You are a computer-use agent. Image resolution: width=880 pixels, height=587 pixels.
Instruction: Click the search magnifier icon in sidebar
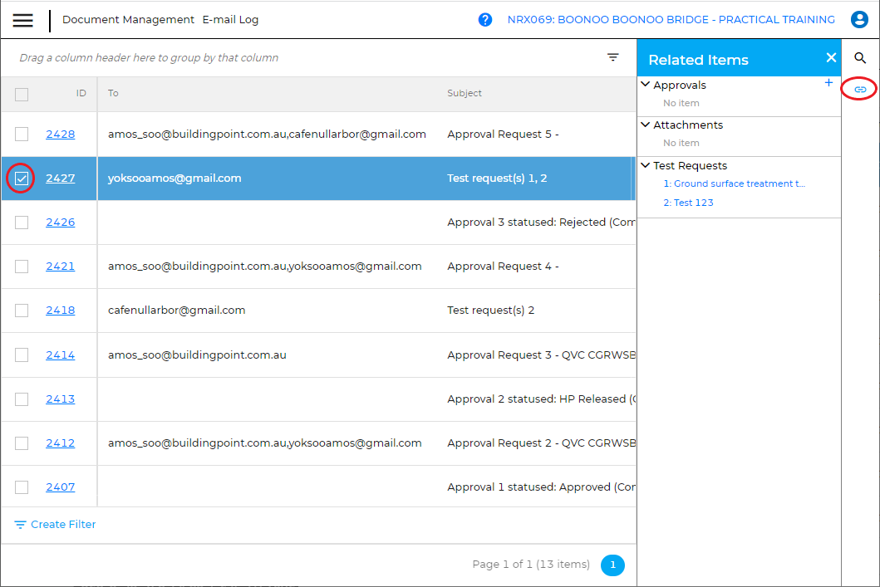(x=860, y=58)
